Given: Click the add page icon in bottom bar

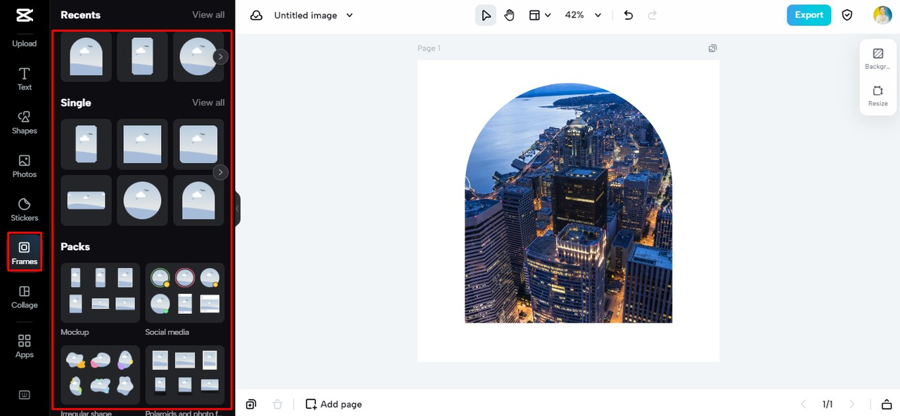Looking at the screenshot, I should click(251, 404).
